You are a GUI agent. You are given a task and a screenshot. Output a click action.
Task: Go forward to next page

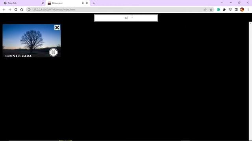pos(10,9)
